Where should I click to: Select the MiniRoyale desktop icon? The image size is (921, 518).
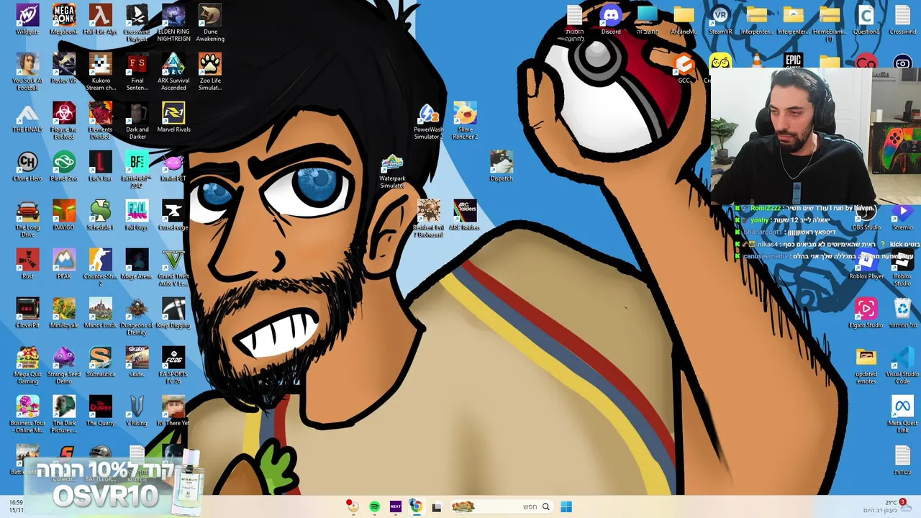pos(64,313)
